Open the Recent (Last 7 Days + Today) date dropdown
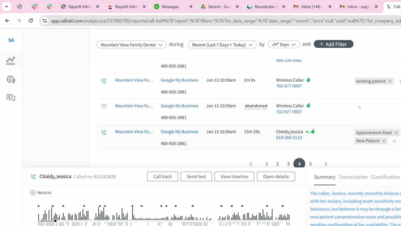This screenshot has height=226, width=401. click(x=222, y=44)
